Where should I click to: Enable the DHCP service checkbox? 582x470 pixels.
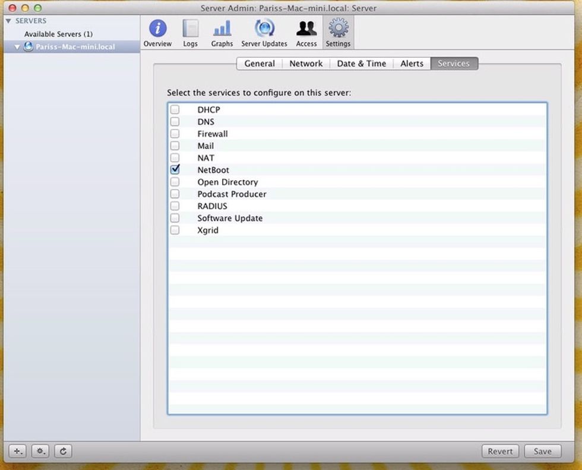[x=175, y=110]
